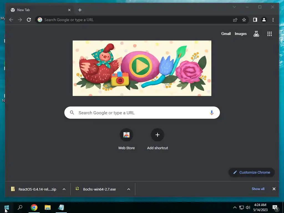Click in the Google search box
Image resolution: width=284 pixels, height=213 pixels.
tap(142, 113)
